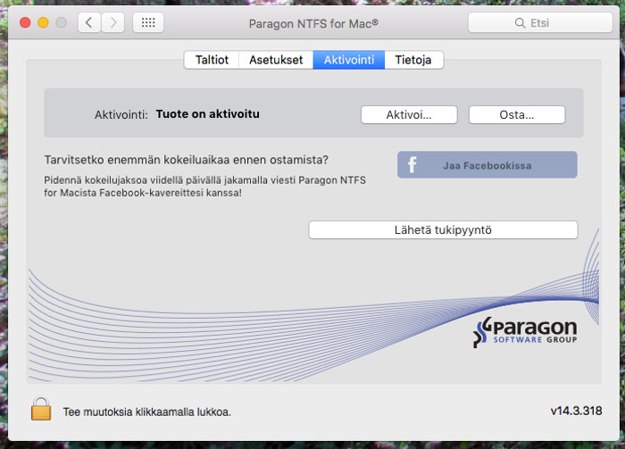Image resolution: width=625 pixels, height=449 pixels.
Task: Go back with the left chevron button
Action: (89, 22)
